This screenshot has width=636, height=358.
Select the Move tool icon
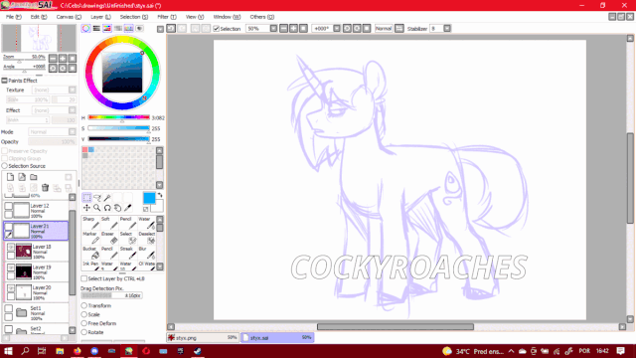(x=86, y=208)
